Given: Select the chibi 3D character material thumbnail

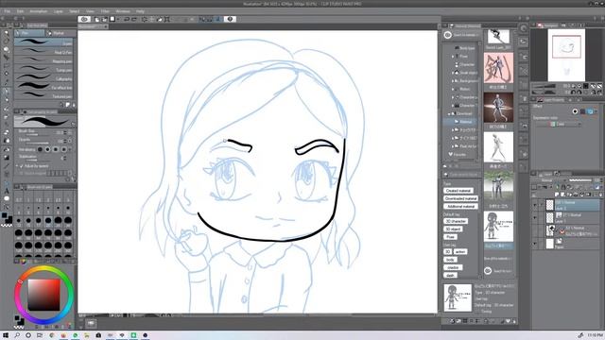Looking at the screenshot, I should pyautogui.click(x=498, y=226).
